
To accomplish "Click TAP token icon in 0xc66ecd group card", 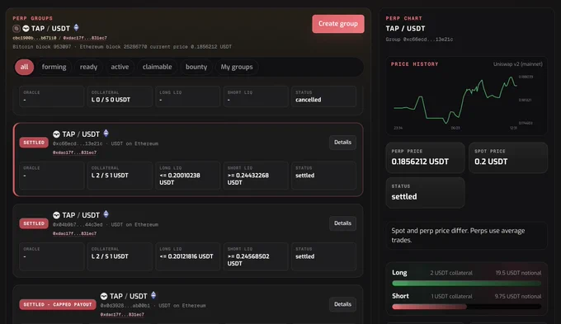I will point(56,134).
